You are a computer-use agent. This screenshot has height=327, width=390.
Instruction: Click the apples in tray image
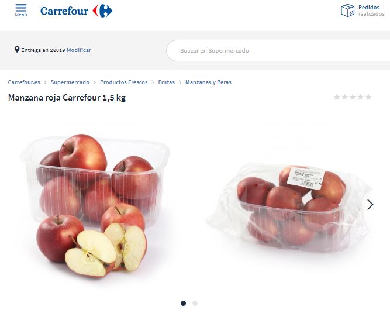coord(95,205)
